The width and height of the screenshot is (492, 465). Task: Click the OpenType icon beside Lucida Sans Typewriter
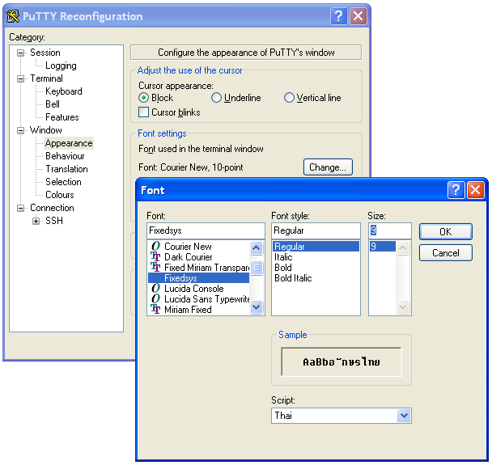point(155,299)
